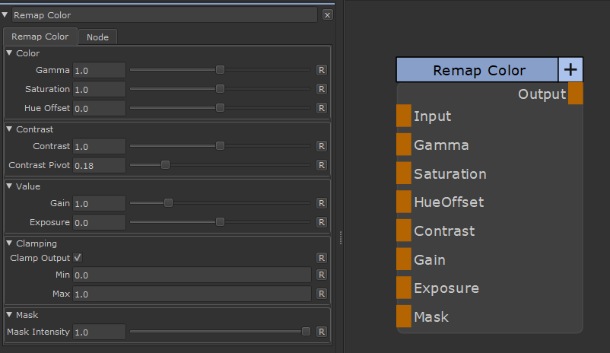
Task: Click the orange Output port on node
Action: (576, 93)
